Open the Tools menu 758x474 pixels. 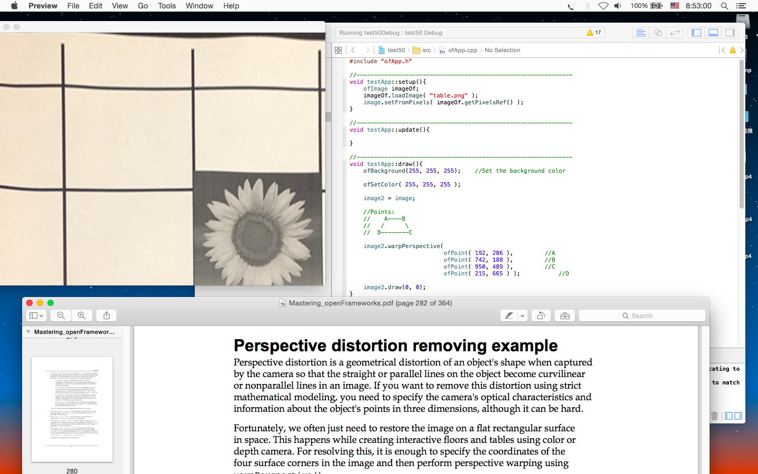(x=166, y=6)
